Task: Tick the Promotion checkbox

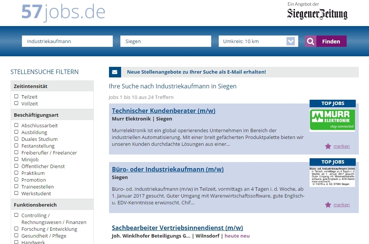Action: pos(16,179)
